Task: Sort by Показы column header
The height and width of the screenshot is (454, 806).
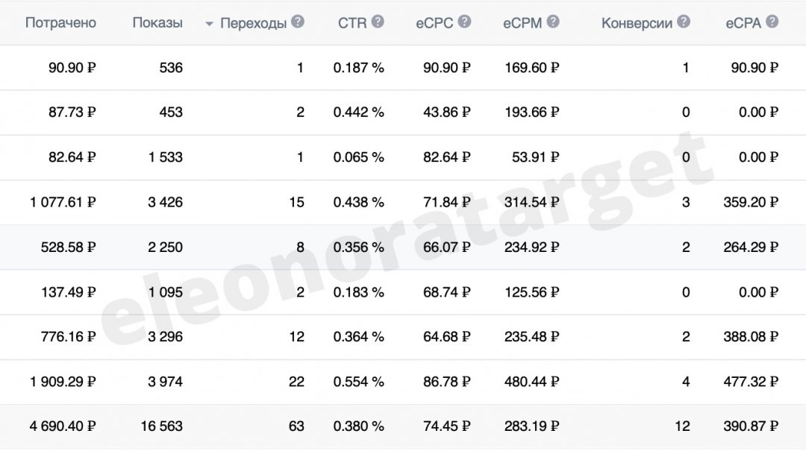Action: point(157,23)
